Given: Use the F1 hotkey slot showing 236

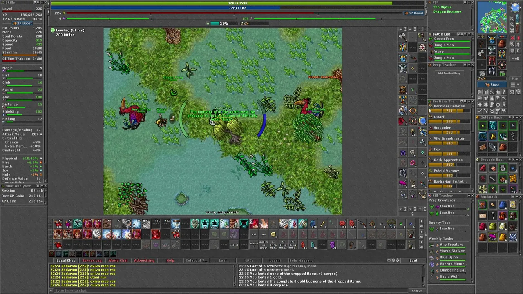Looking at the screenshot, I should 58,223.
